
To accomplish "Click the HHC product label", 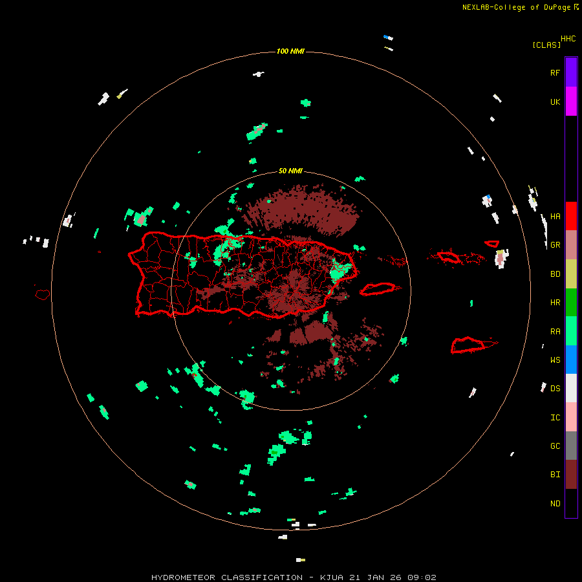I will pos(568,39).
